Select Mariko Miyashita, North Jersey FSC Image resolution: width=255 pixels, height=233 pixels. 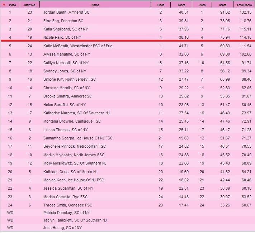click(x=74, y=155)
